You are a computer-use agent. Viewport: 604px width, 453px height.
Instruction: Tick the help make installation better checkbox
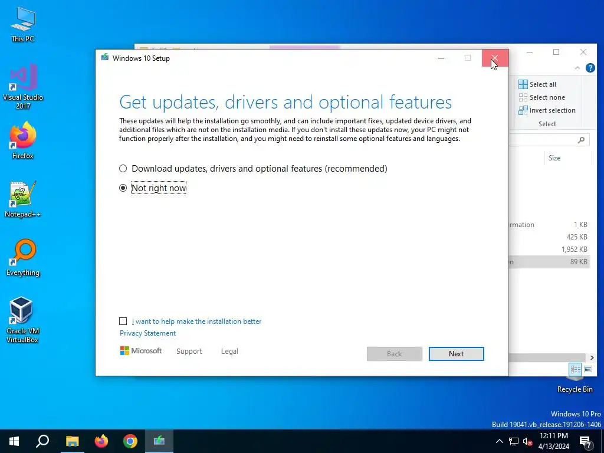(123, 321)
